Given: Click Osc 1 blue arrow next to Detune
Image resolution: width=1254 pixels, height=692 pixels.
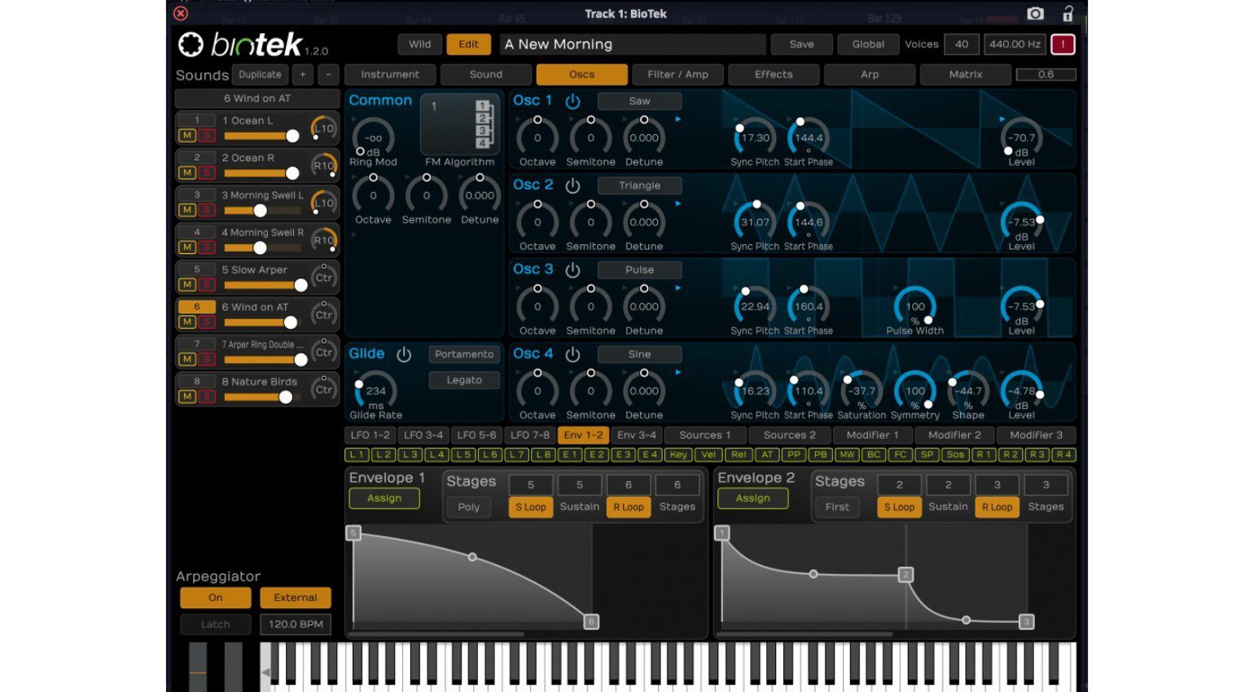Looking at the screenshot, I should click(677, 120).
